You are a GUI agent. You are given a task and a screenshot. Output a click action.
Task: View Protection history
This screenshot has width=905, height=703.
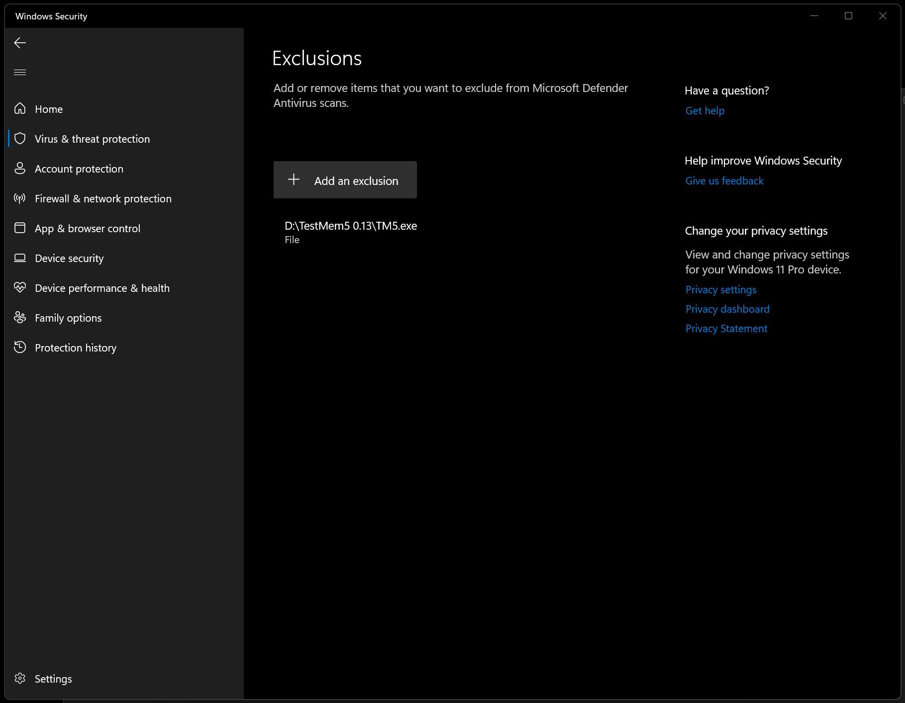point(124,348)
